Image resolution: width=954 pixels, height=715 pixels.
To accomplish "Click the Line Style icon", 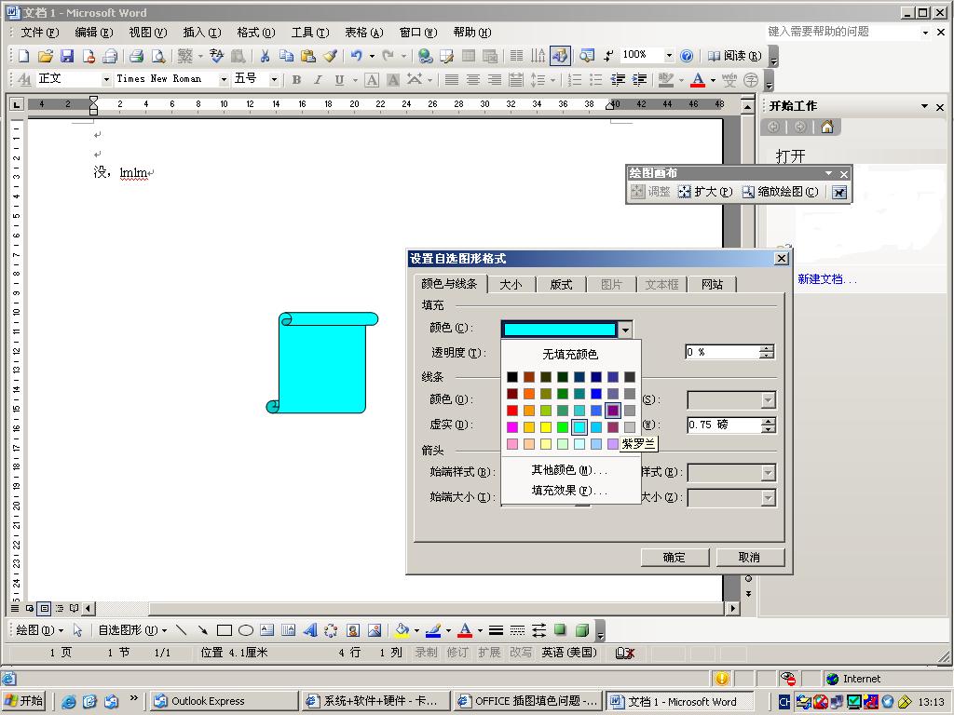I will (x=496, y=630).
